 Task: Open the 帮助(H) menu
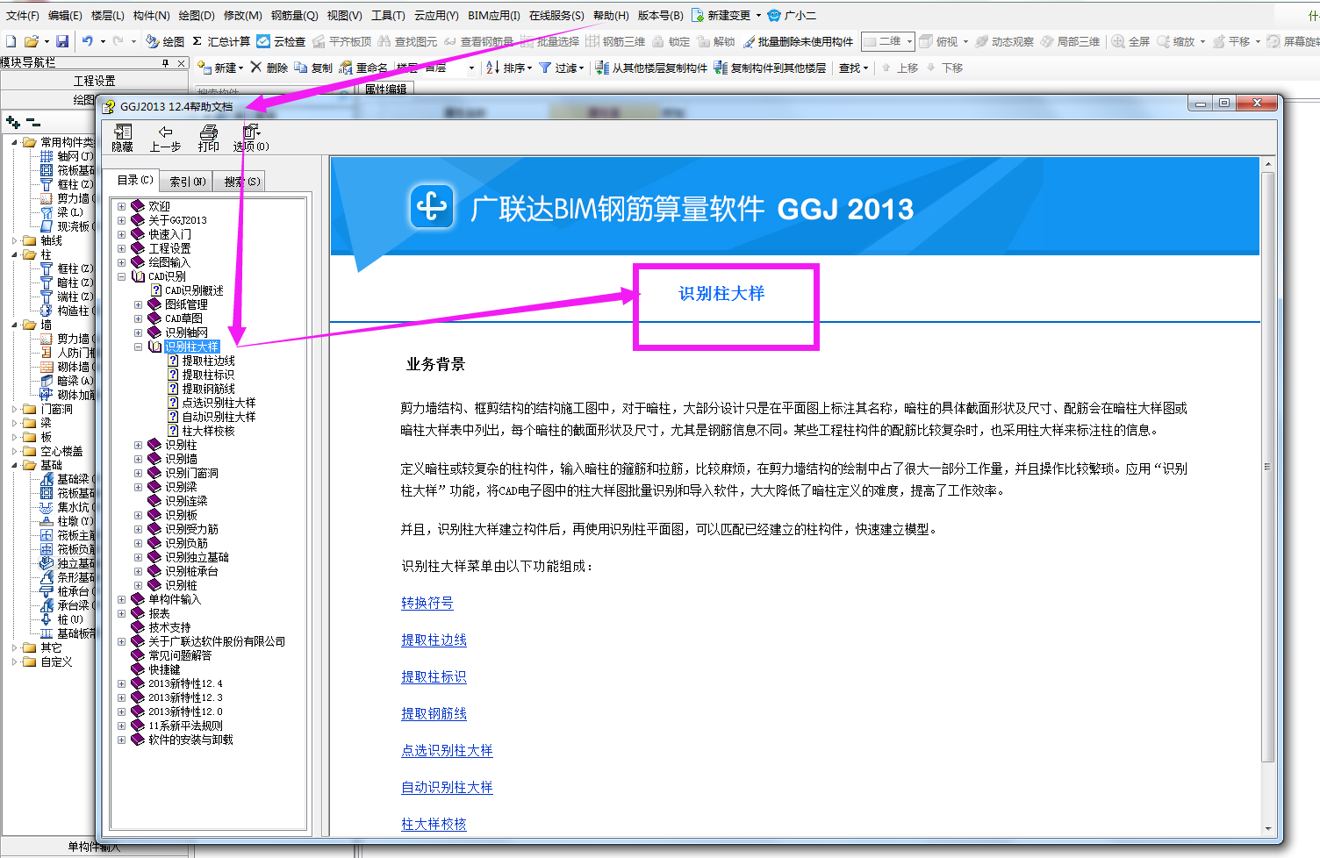tap(611, 15)
